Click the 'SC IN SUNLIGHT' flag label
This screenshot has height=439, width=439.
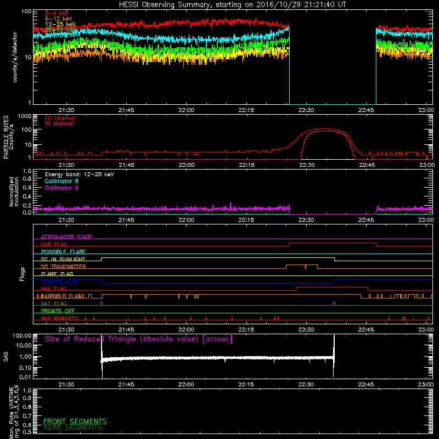coord(63,259)
